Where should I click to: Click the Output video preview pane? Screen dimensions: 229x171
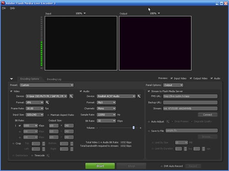[155, 43]
